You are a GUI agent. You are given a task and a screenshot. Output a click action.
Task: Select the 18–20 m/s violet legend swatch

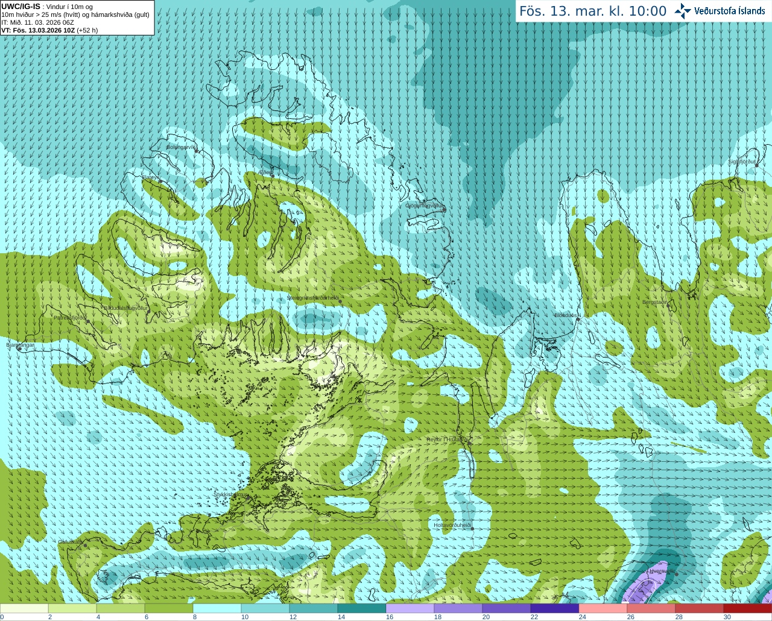458,608
